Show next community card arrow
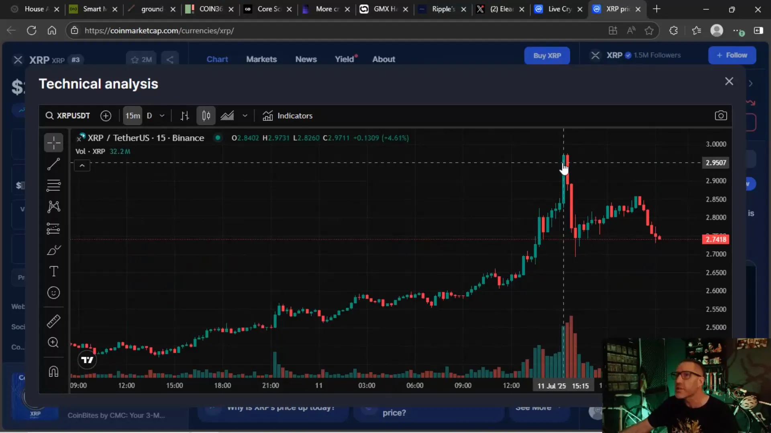The height and width of the screenshot is (433, 771). tap(751, 83)
